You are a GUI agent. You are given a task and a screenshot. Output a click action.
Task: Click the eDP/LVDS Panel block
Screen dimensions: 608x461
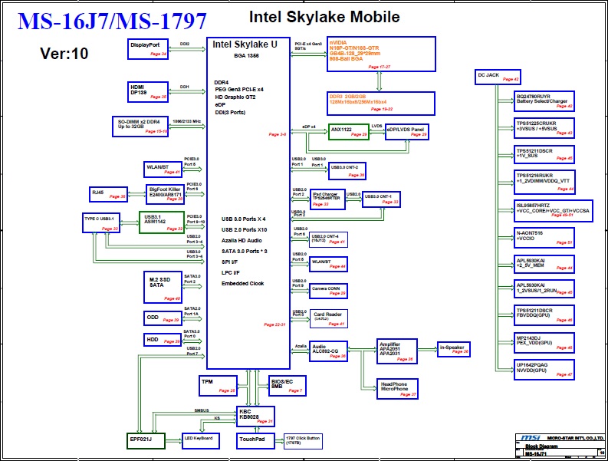407,132
